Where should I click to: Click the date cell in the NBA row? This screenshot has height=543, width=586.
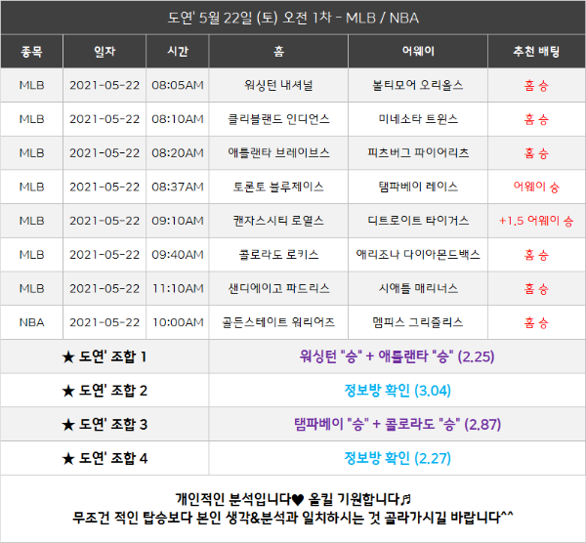click(105, 322)
